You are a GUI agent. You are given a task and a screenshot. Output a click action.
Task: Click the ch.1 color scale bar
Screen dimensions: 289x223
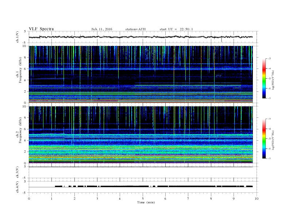coord(264,78)
